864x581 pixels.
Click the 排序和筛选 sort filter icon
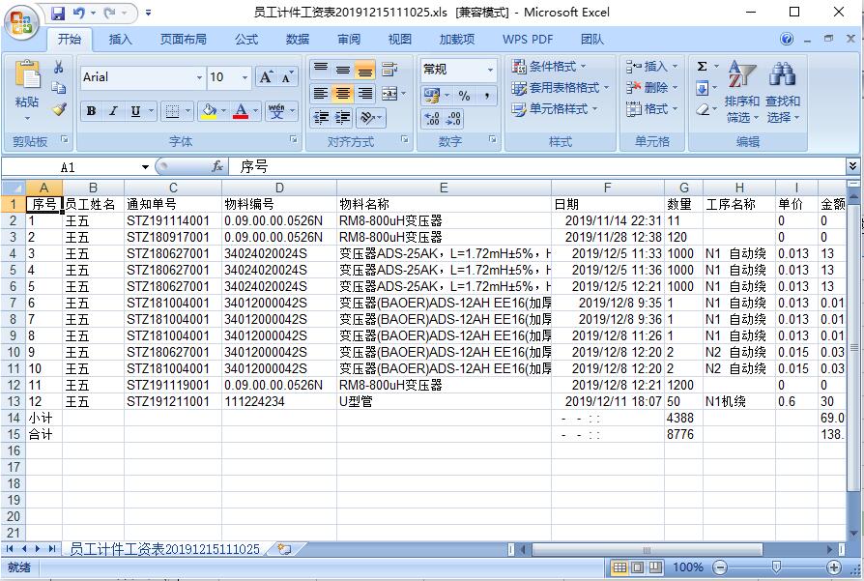coord(741,93)
